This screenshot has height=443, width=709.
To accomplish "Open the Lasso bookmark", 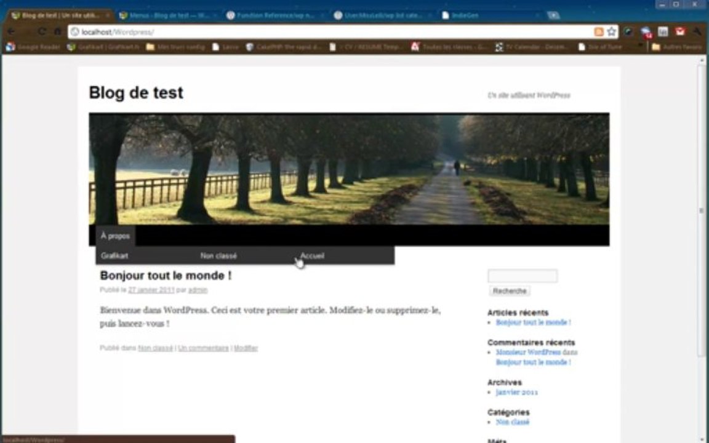I will point(226,47).
